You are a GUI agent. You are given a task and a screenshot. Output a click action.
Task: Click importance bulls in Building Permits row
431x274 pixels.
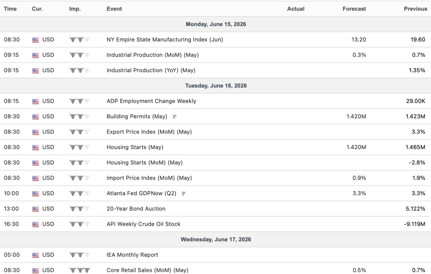tap(80, 117)
